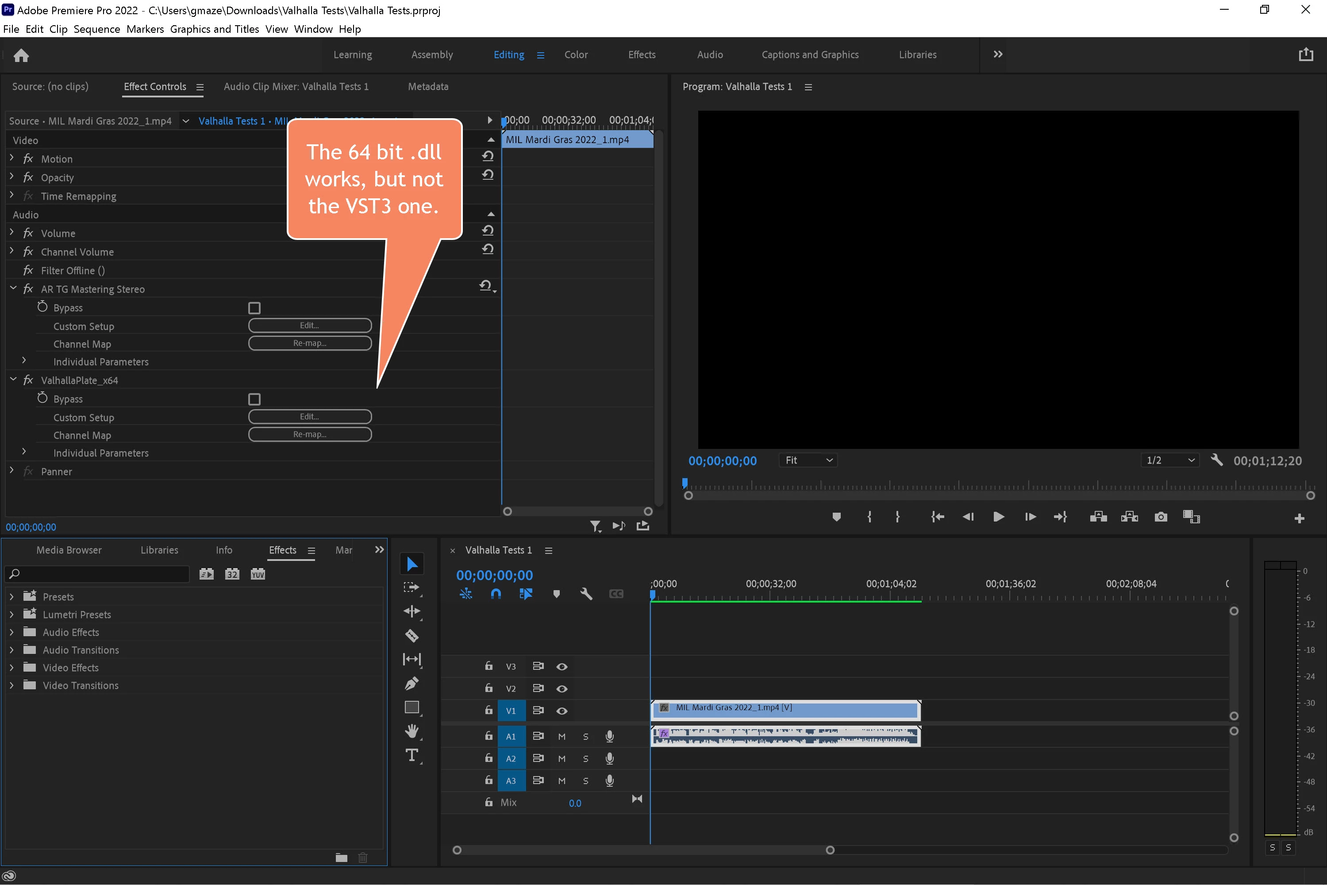The image size is (1327, 885).
Task: Select the Type tool
Action: point(412,755)
